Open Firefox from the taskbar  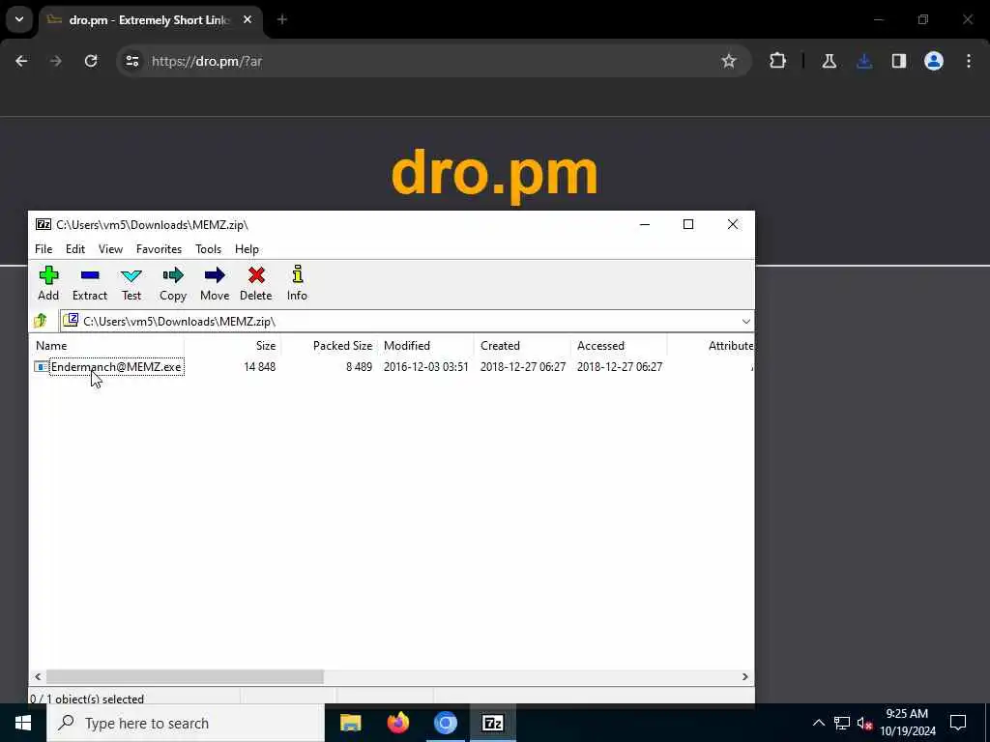(x=397, y=723)
